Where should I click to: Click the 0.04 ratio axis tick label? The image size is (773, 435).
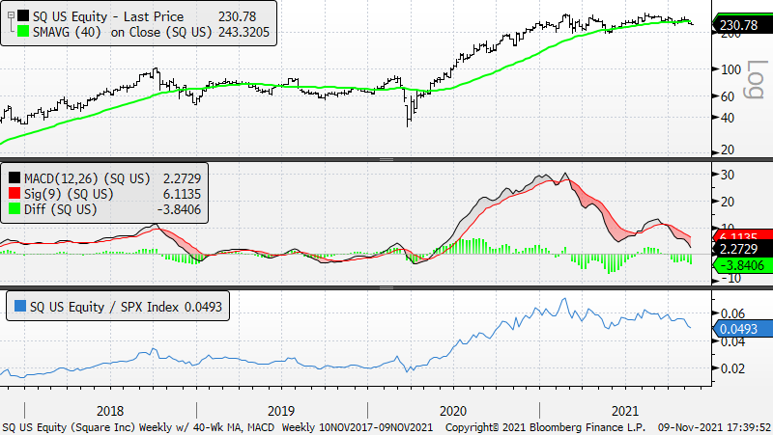732,341
